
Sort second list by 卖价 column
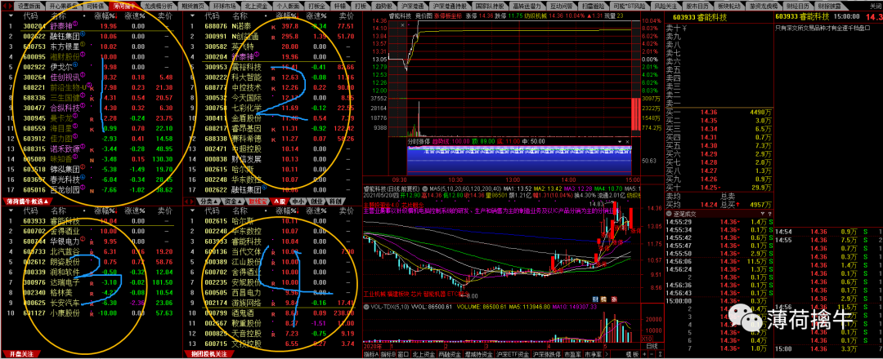[347, 16]
